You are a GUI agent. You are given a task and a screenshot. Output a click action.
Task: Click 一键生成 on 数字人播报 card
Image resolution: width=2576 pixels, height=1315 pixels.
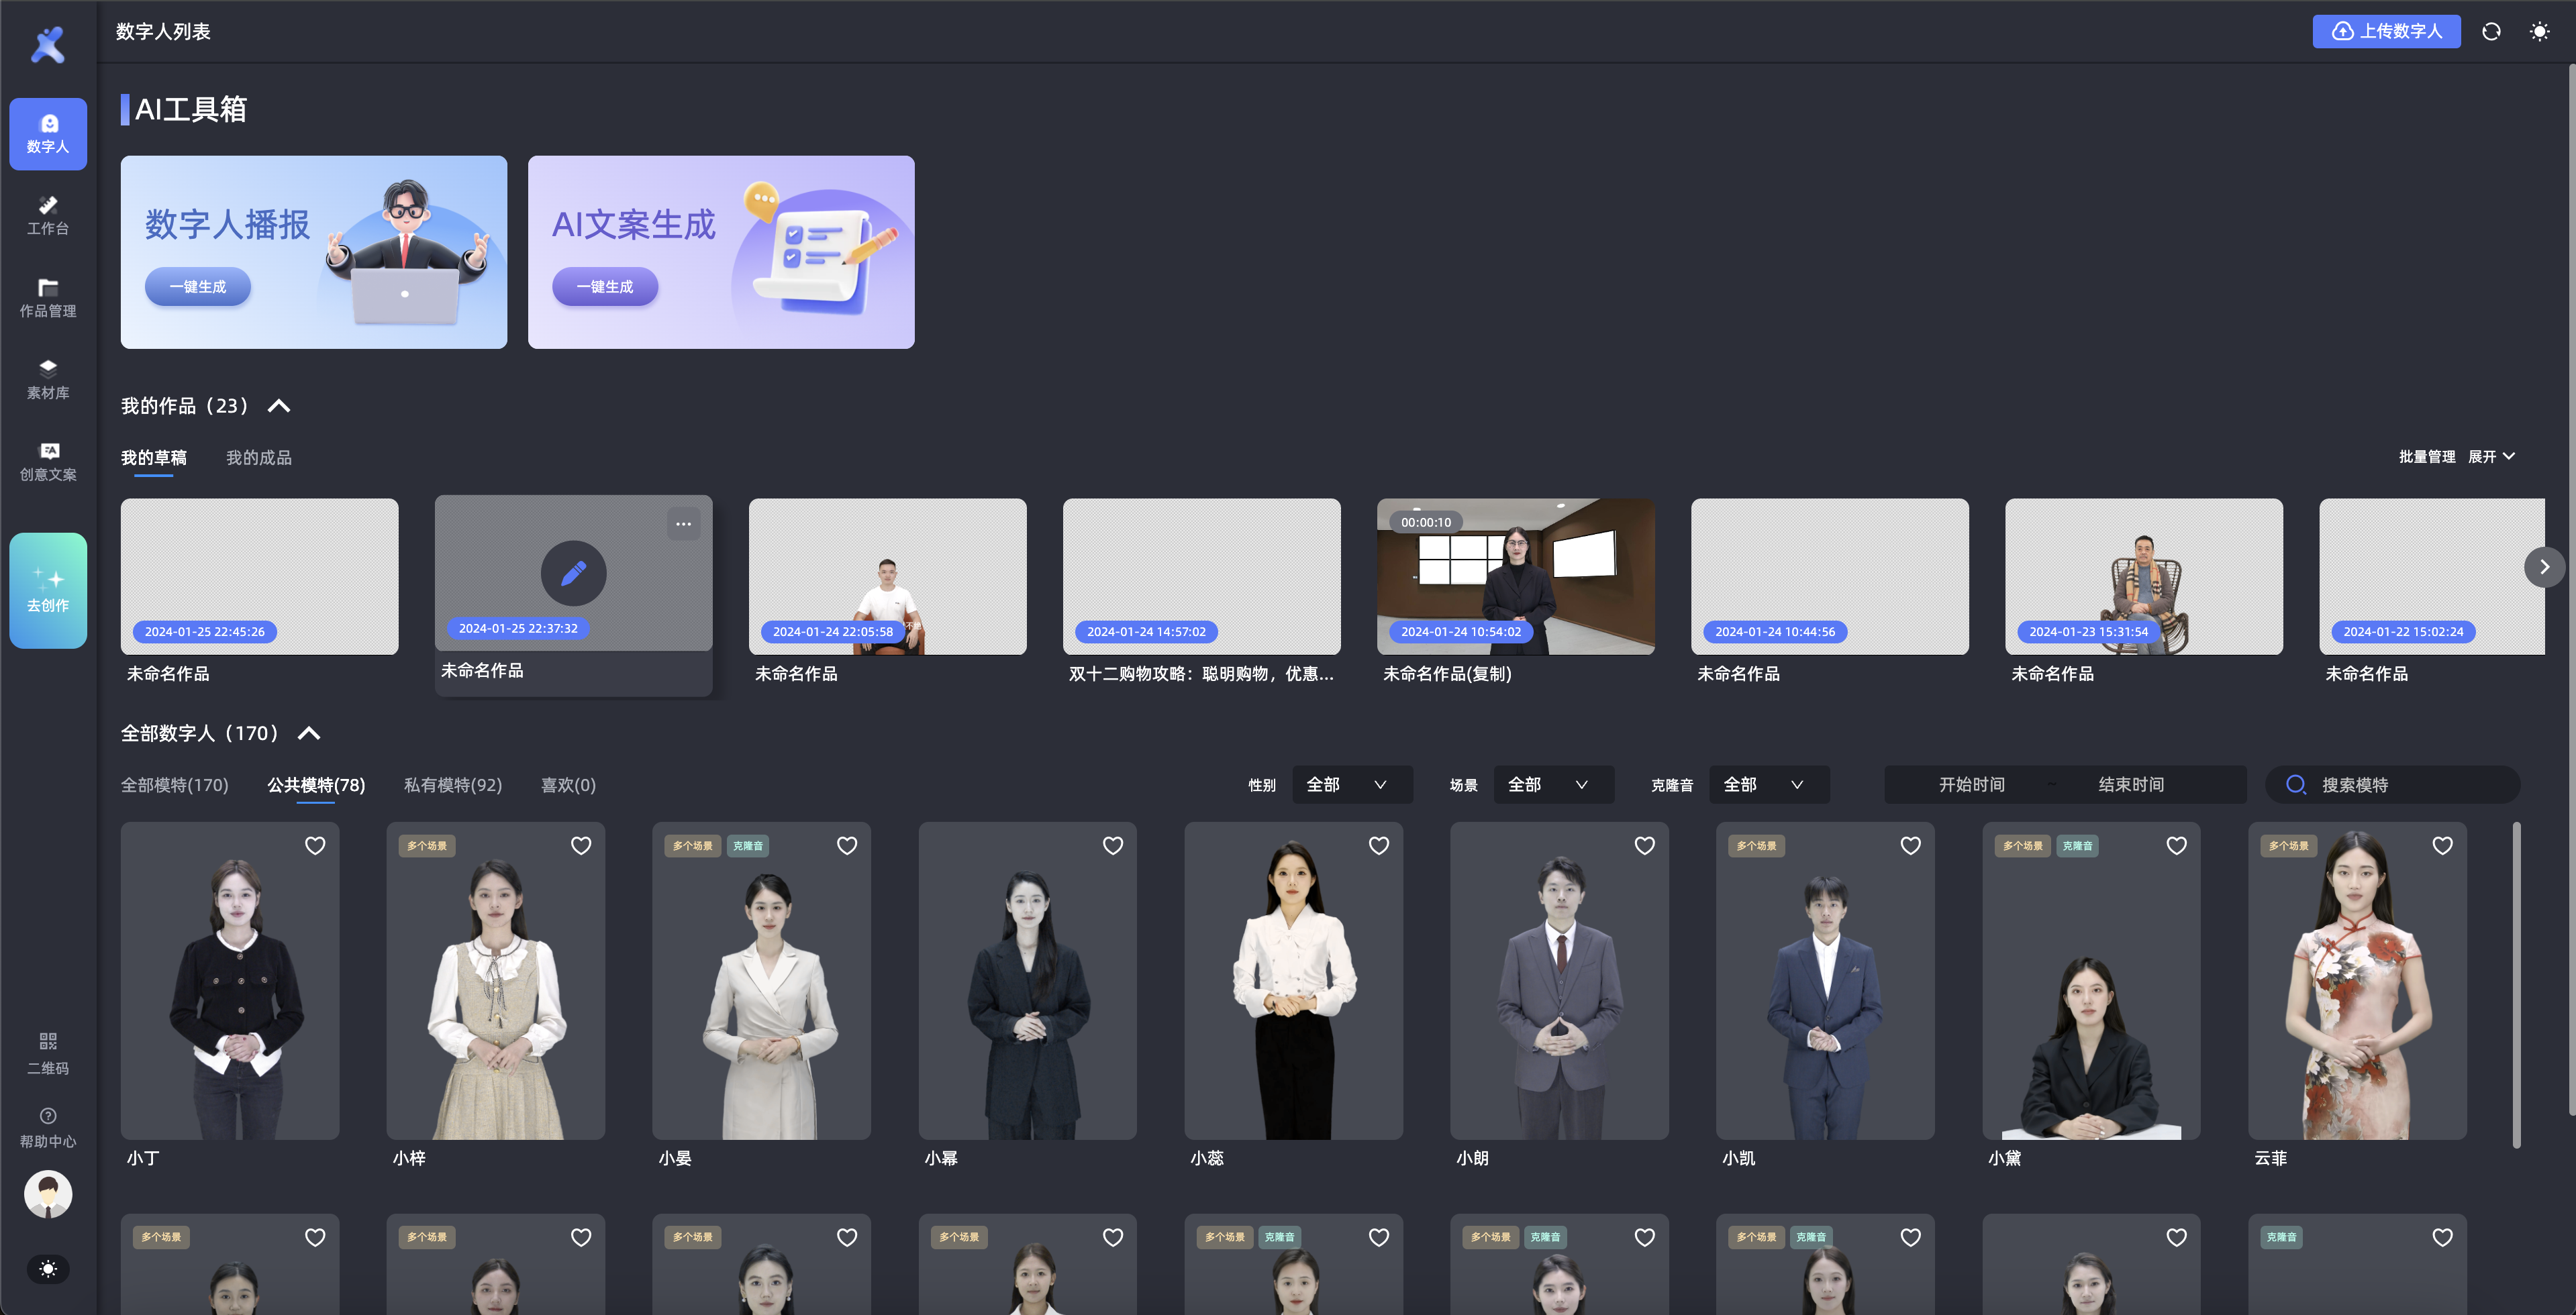pyautogui.click(x=198, y=286)
